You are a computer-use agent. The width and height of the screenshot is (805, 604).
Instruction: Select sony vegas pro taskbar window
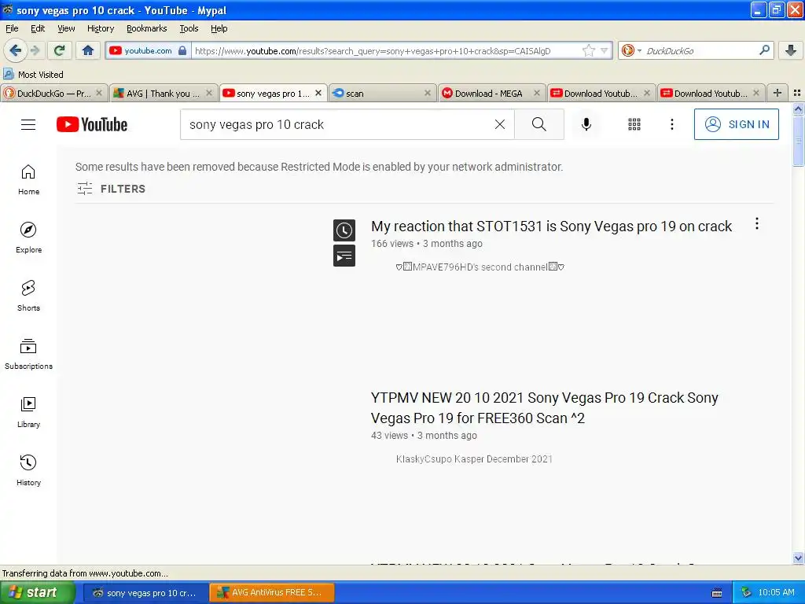pyautogui.click(x=145, y=593)
